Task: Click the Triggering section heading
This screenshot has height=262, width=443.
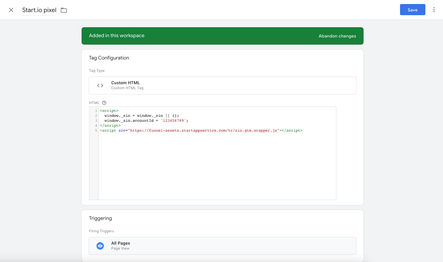Action: (100, 218)
